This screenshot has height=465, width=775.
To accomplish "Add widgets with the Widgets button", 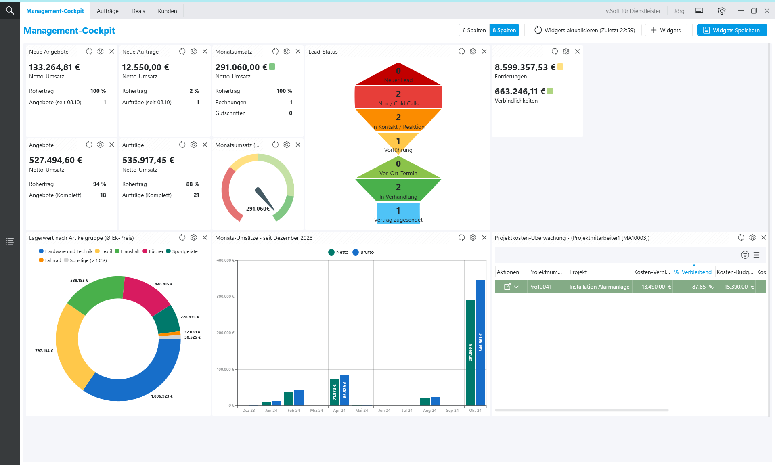I will pyautogui.click(x=666, y=30).
